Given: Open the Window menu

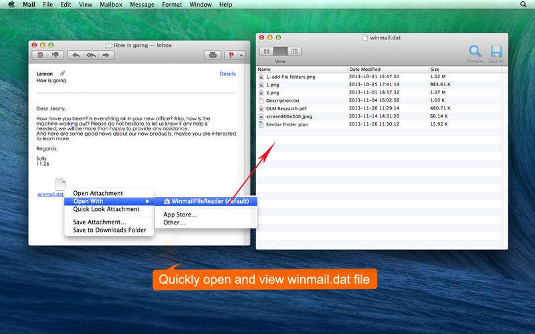Looking at the screenshot, I should coord(201,5).
